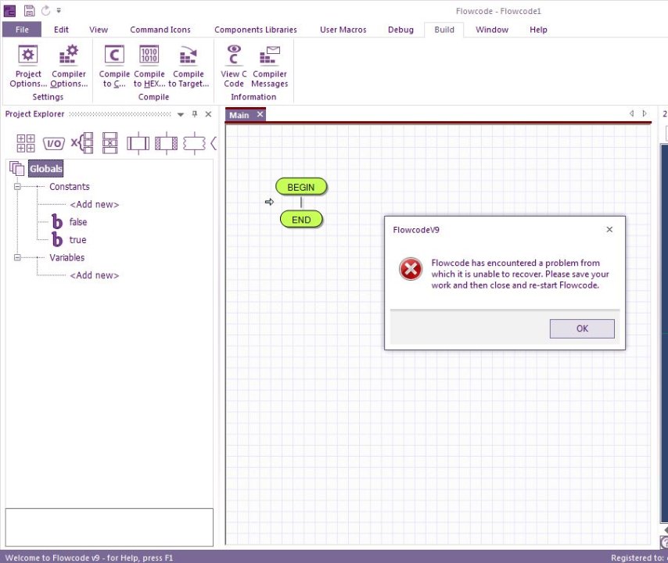Click the save icon in the title bar
Image resolution: width=668 pixels, height=563 pixels.
29,11
